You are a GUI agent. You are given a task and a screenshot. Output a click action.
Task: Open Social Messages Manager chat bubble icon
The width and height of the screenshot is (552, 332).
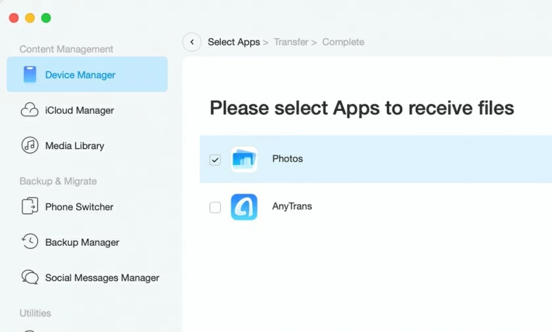coord(30,278)
